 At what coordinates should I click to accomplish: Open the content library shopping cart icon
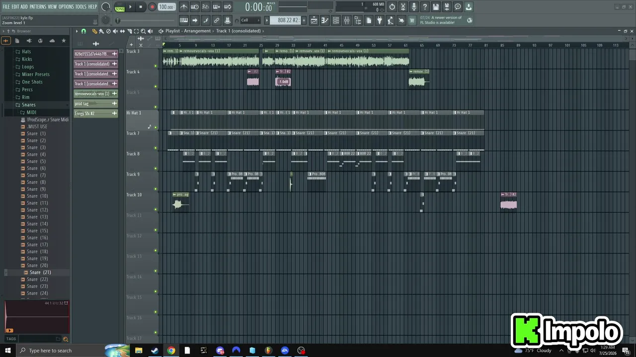[x=412, y=20]
